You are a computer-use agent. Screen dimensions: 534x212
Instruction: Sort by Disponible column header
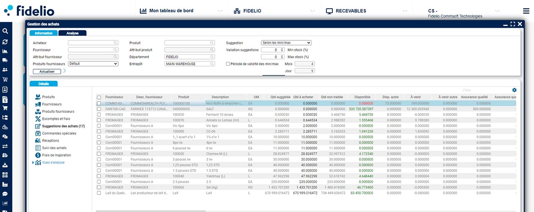click(362, 97)
